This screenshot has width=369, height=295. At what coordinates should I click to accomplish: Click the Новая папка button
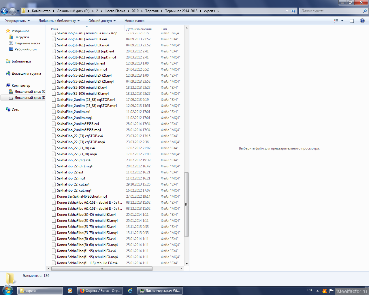134,21
